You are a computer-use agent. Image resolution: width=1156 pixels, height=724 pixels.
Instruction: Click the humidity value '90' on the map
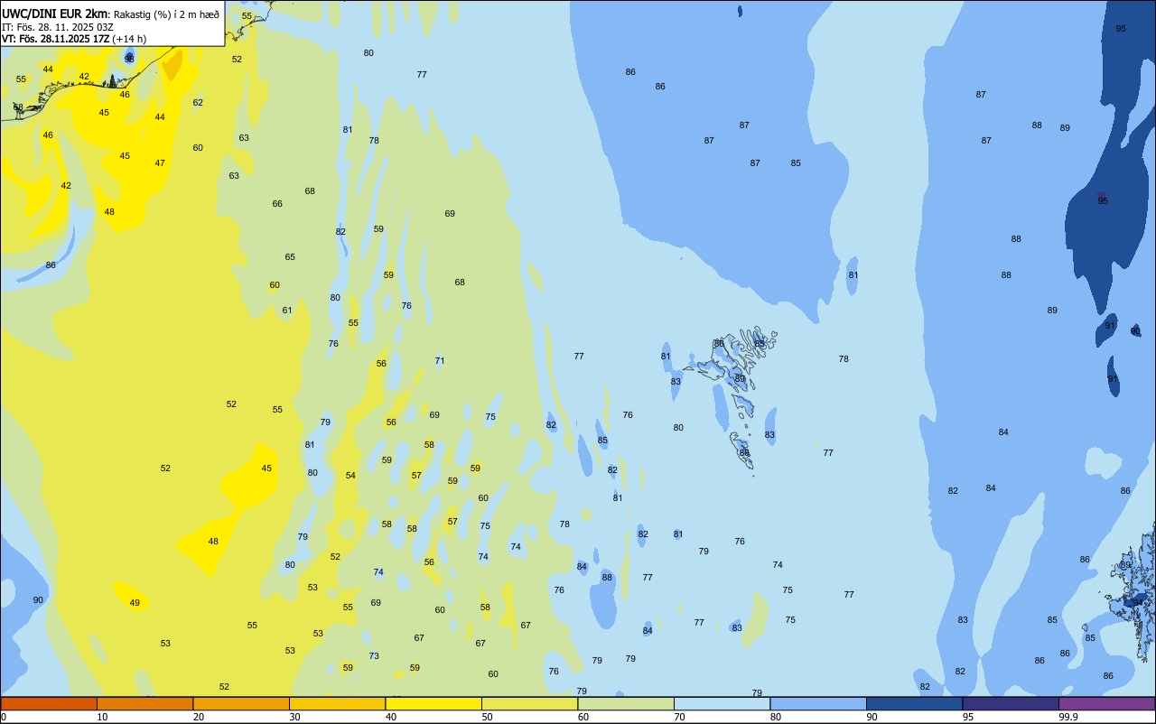(x=38, y=600)
